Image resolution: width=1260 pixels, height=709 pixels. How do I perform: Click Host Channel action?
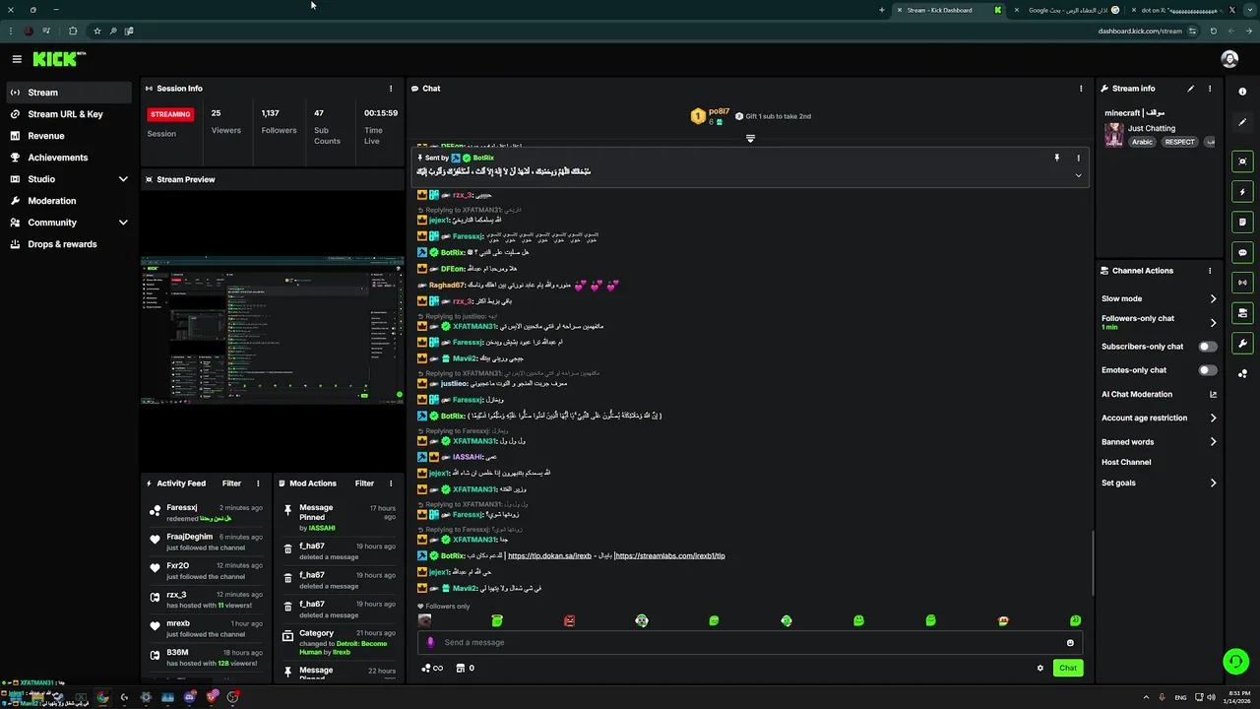point(1126,462)
